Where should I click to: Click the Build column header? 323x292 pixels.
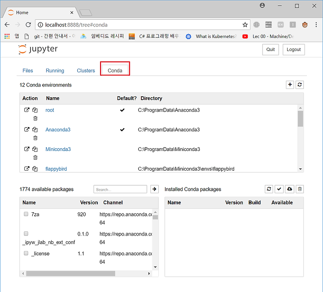click(254, 202)
